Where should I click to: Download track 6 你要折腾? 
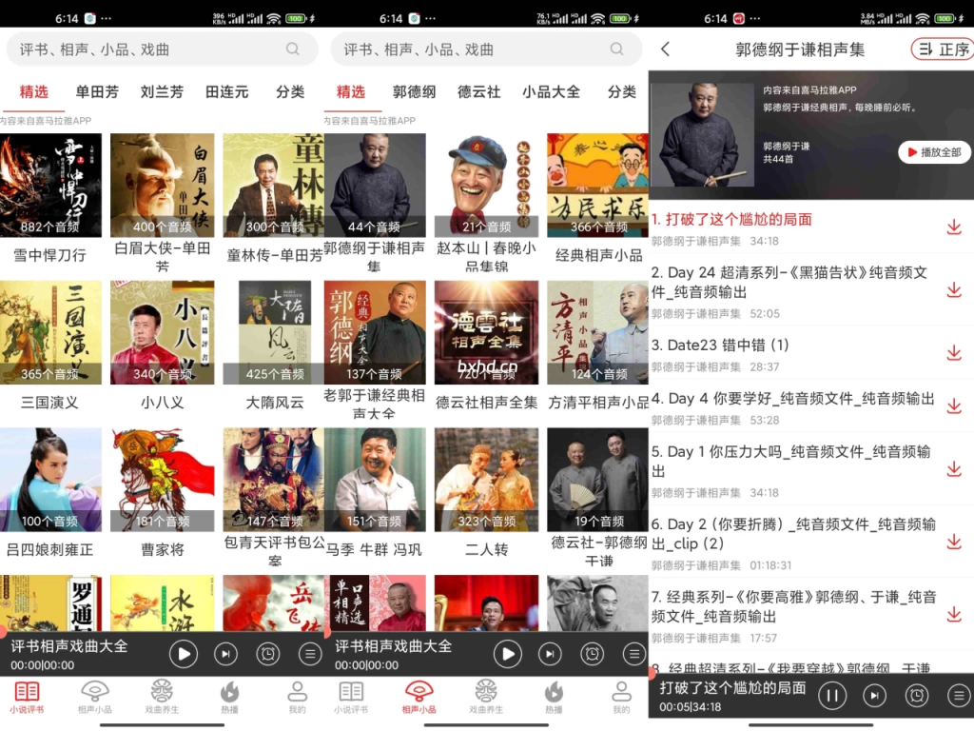click(x=953, y=542)
